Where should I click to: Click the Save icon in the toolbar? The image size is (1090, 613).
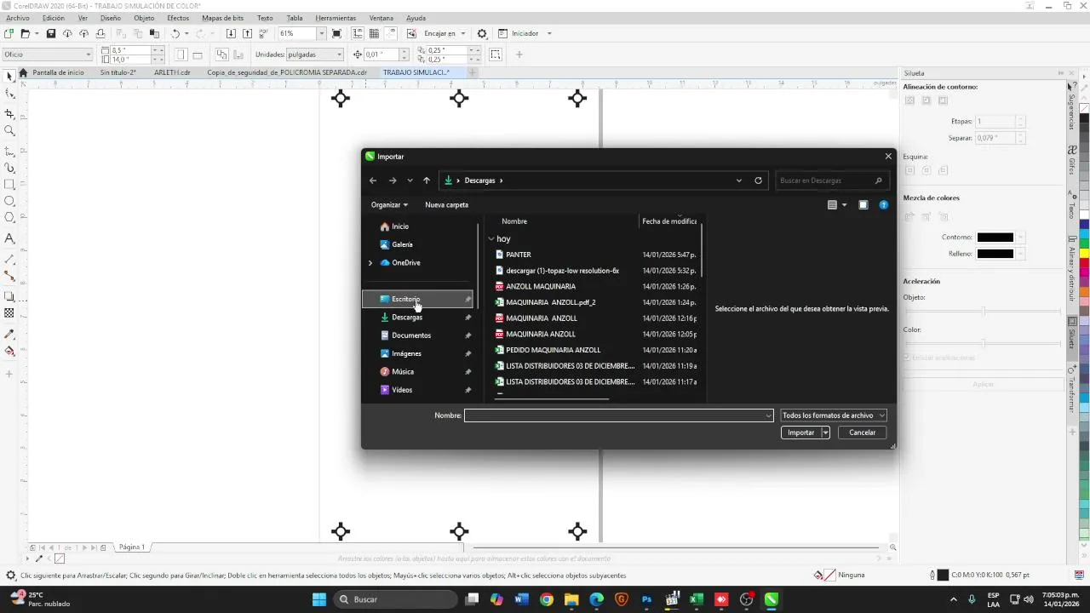click(x=51, y=33)
